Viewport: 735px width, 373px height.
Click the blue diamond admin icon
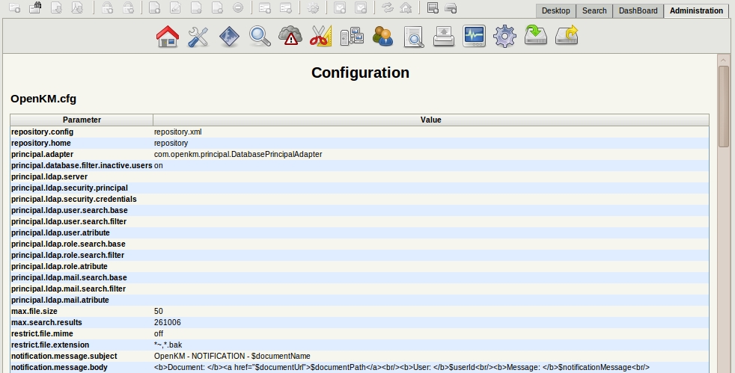pos(229,36)
